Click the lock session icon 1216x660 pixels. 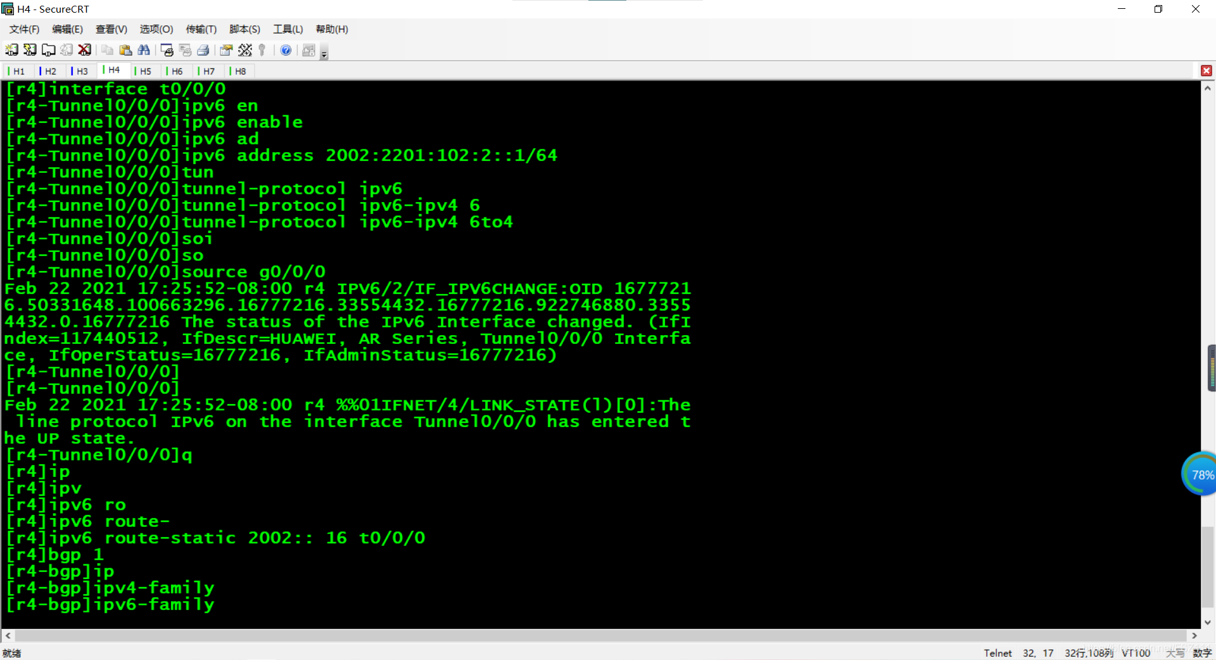[308, 50]
